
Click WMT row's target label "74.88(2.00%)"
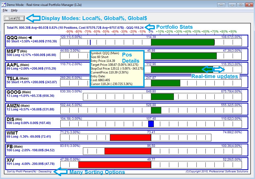point(232,132)
